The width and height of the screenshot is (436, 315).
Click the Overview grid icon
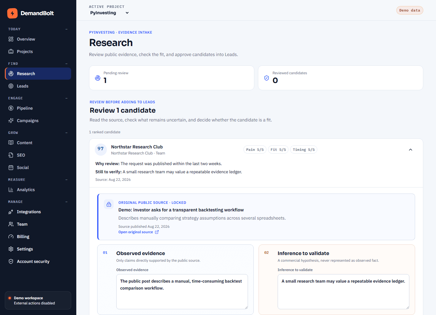11,39
